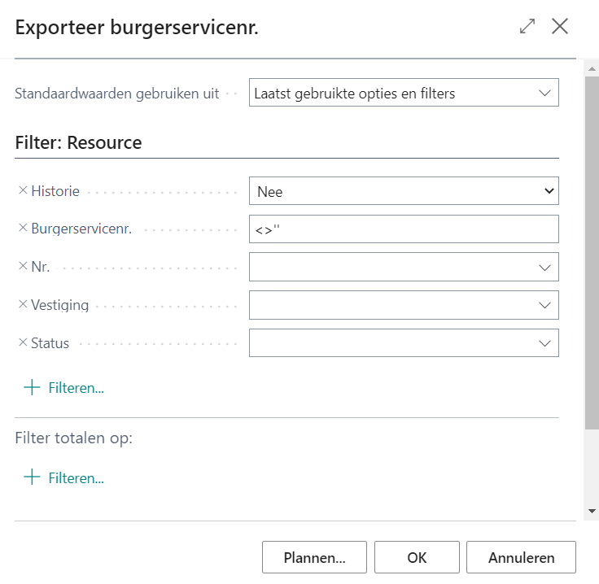Remove the Vestiging filter with X icon
This screenshot has width=599, height=584.
click(23, 305)
